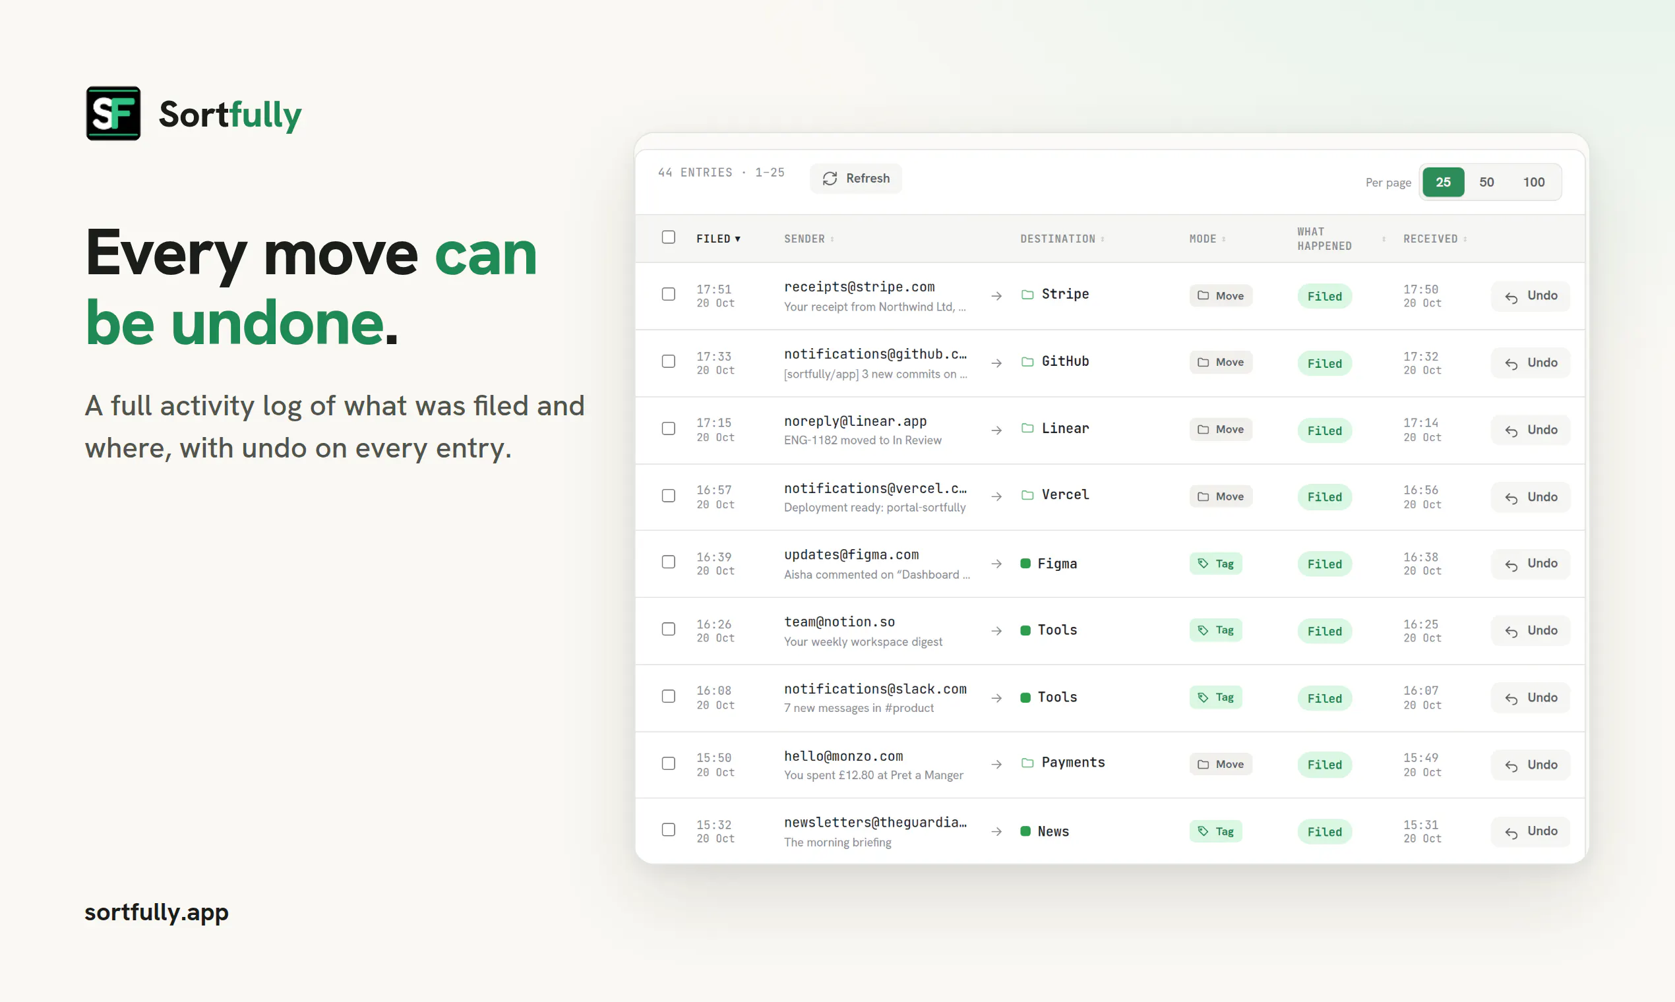The image size is (1675, 1002).
Task: Click the Vercel folder icon
Action: (x=1027, y=495)
